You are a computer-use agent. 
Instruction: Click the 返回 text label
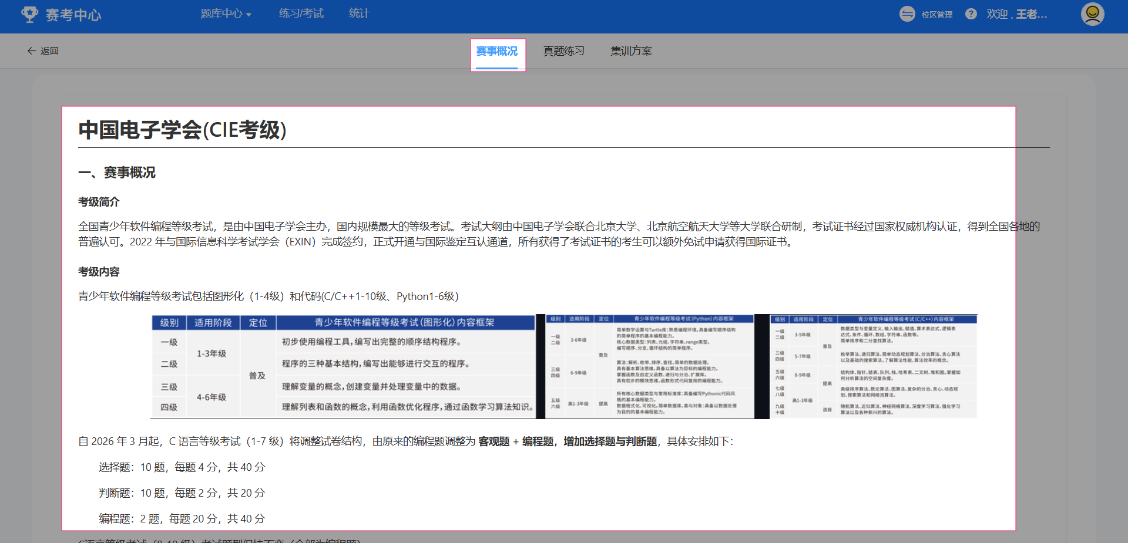point(49,51)
